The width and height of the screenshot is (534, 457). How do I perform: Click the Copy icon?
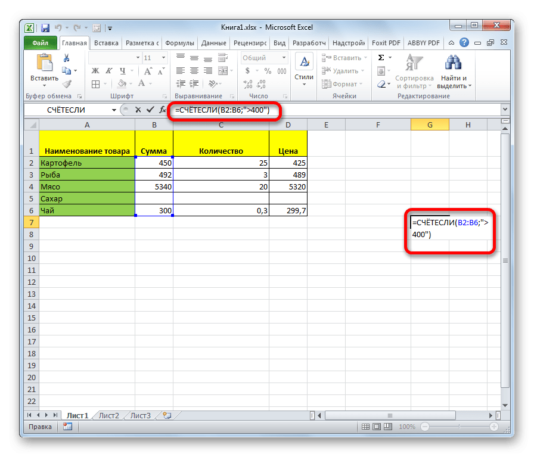tap(66, 70)
